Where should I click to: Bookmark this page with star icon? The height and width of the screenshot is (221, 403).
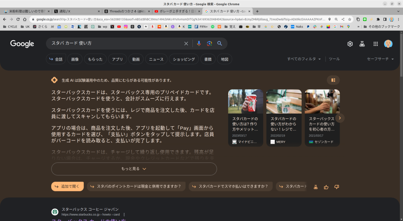pyautogui.click(x=349, y=19)
